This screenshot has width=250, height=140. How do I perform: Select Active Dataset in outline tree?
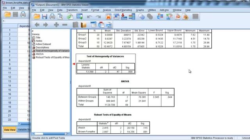point(43,44)
